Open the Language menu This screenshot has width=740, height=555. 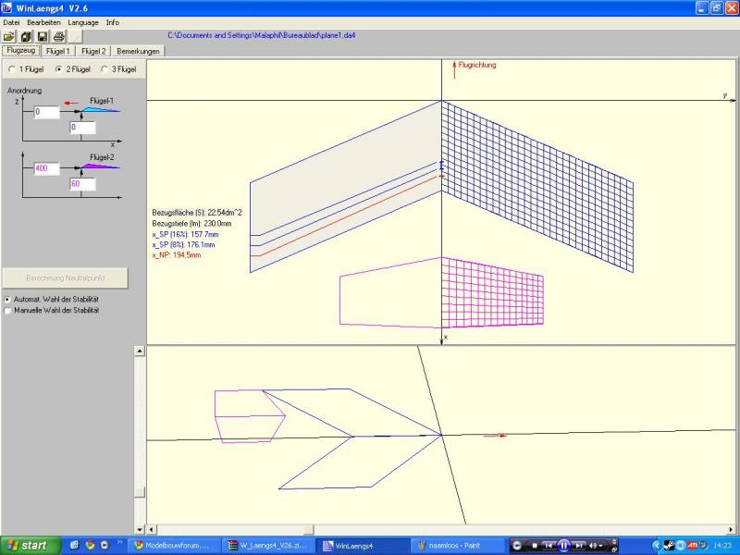point(83,22)
